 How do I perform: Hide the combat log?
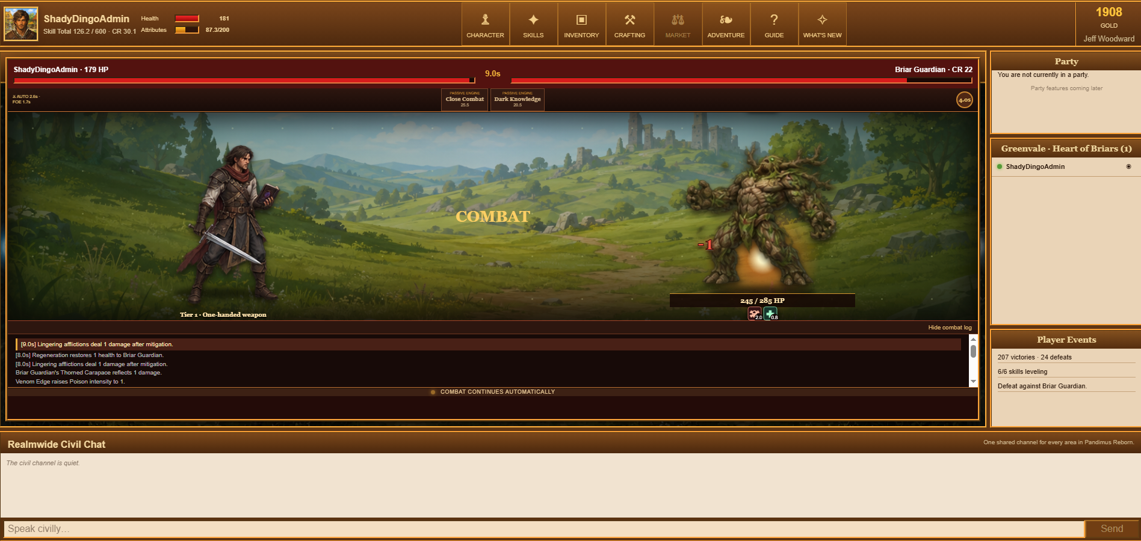click(950, 328)
